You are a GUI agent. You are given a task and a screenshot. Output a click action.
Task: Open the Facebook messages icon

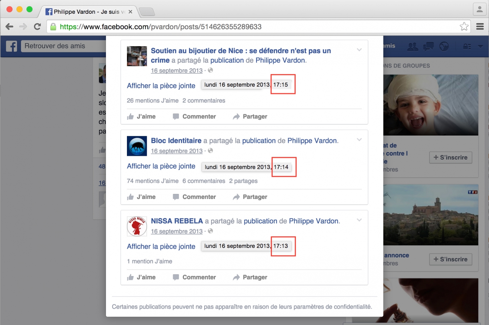point(428,46)
